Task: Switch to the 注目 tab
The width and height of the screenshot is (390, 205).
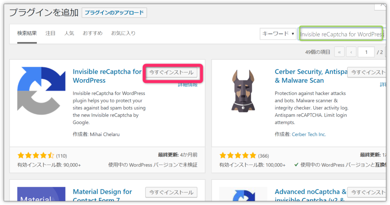Action: (x=51, y=33)
